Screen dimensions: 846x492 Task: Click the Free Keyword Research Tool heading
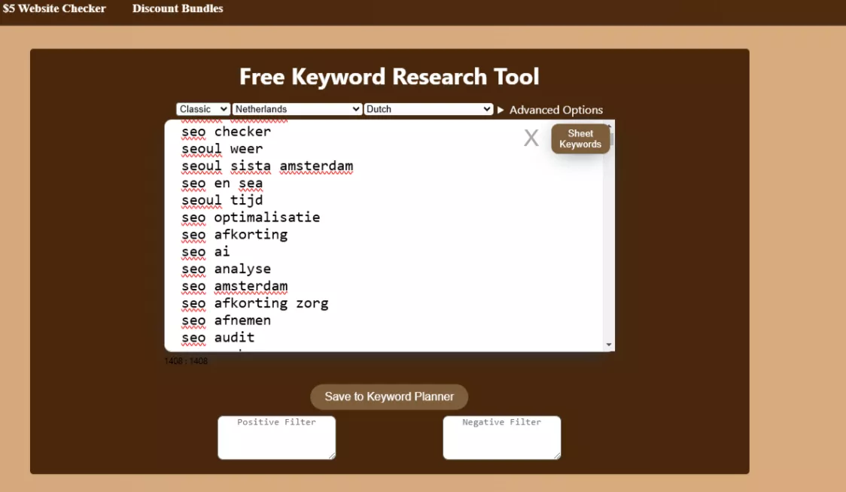coord(389,76)
